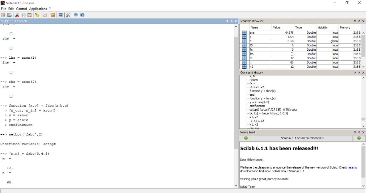Viewport: 366px width, 193px height.
Task: Show help for the Variable Browser panel
Action: [355, 21]
